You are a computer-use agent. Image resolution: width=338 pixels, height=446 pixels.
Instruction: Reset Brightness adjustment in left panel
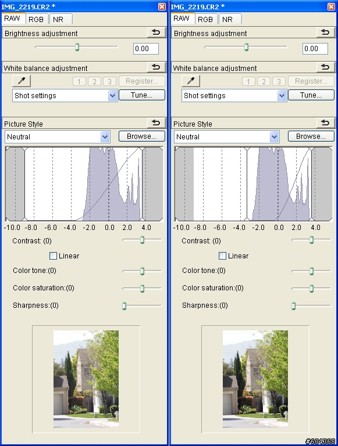pyautogui.click(x=156, y=33)
